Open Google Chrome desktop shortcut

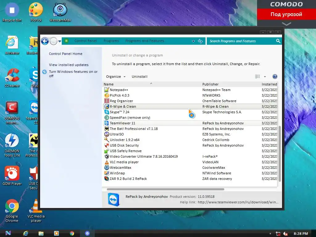pos(12,210)
